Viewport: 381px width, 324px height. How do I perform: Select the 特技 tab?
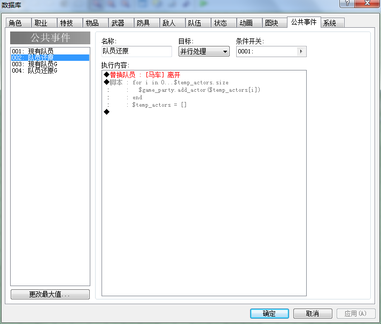coord(70,23)
